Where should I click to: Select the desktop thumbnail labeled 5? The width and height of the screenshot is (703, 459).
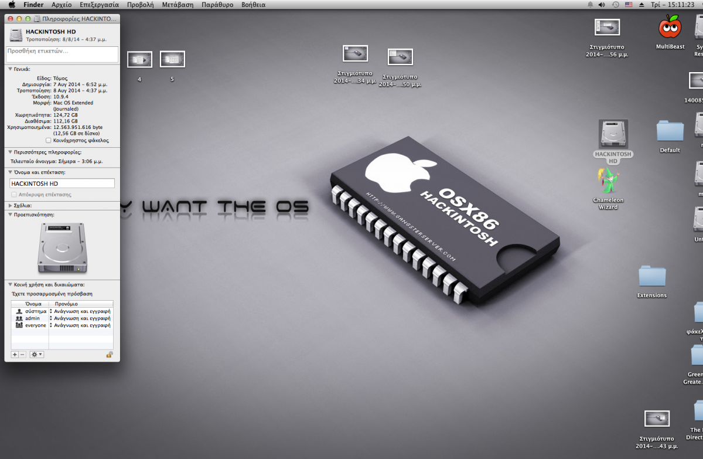tap(172, 59)
